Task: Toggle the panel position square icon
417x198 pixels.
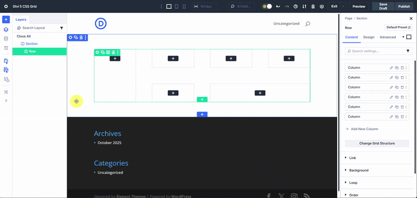Action: 409,37
